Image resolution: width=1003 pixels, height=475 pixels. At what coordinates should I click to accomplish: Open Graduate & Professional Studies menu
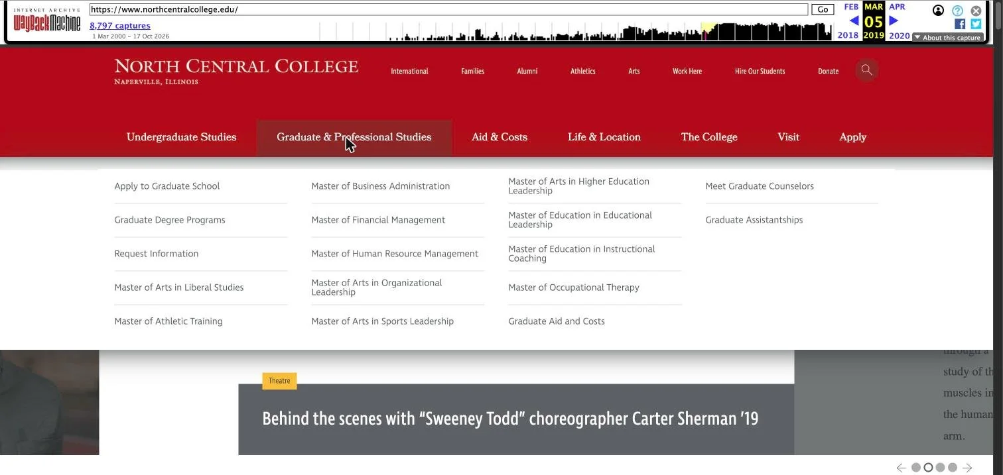354,137
